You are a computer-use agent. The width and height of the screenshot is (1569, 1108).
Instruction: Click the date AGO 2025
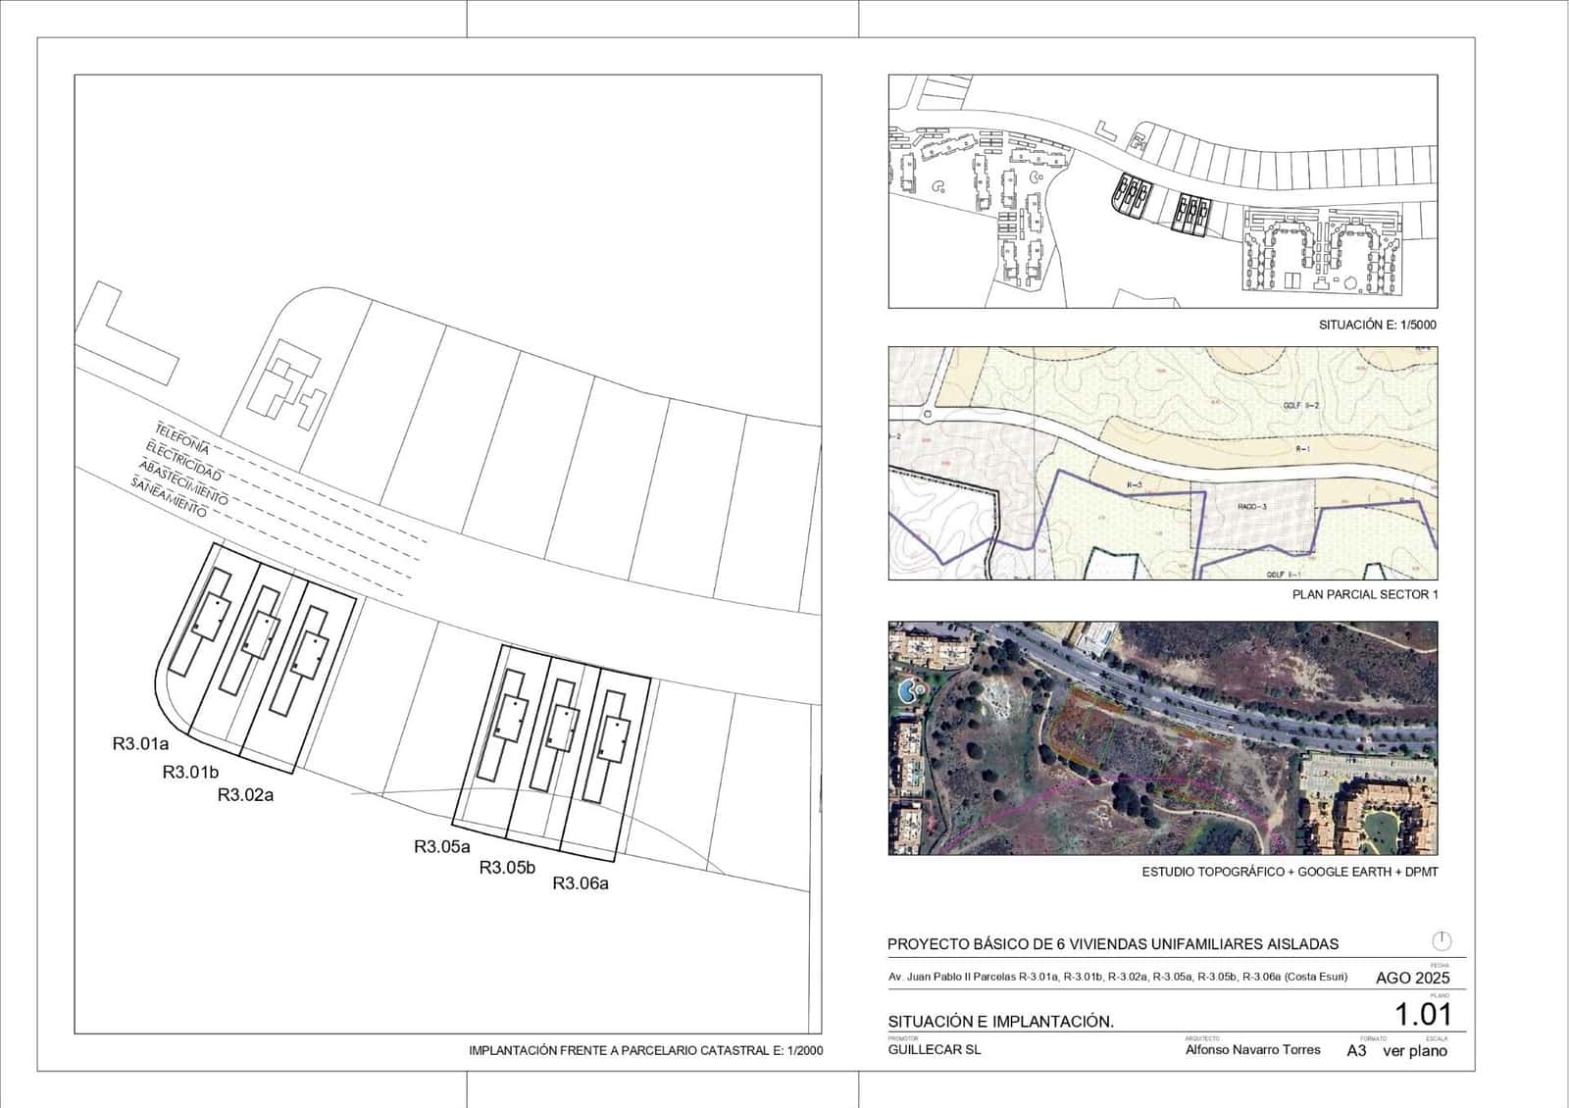click(x=1412, y=978)
